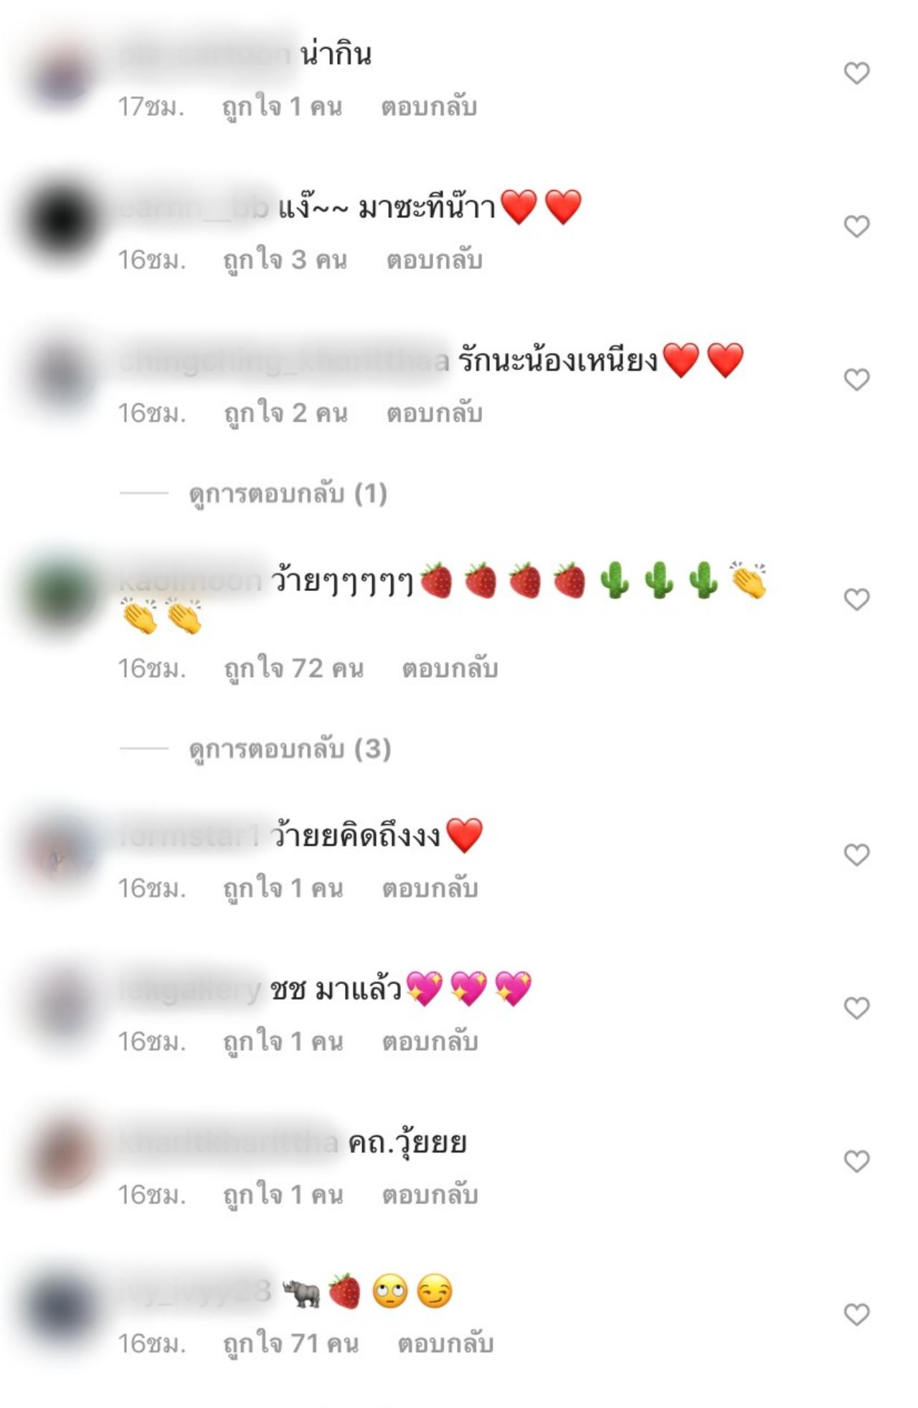Like the 'น่ากิน' comment with heart icon

click(x=856, y=73)
